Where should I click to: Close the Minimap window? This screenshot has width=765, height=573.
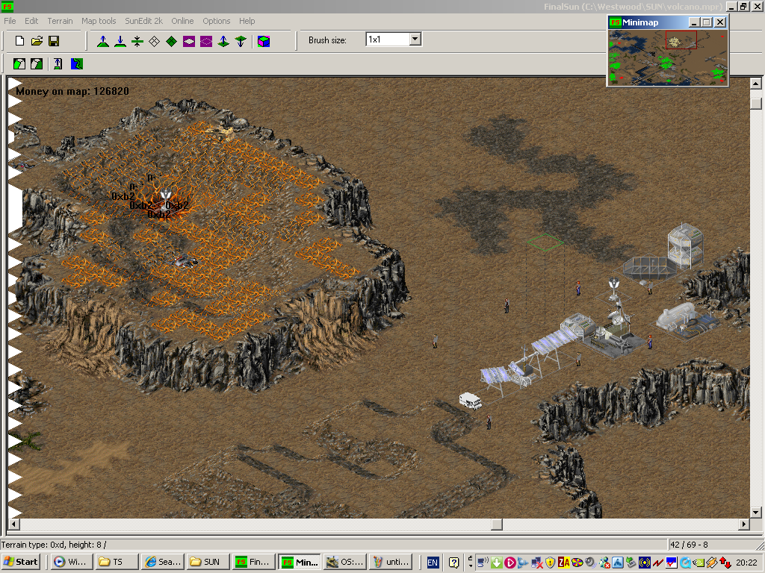[720, 22]
